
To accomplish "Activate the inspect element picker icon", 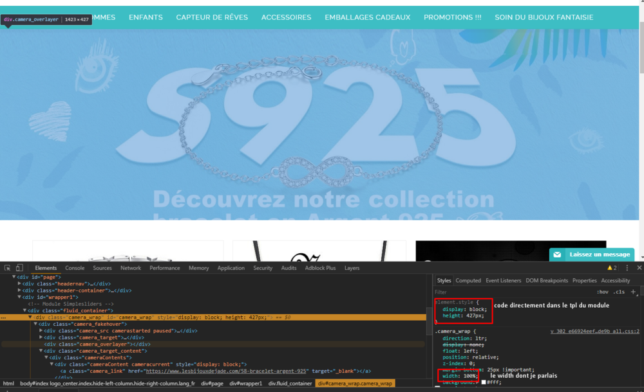I will (x=8, y=268).
